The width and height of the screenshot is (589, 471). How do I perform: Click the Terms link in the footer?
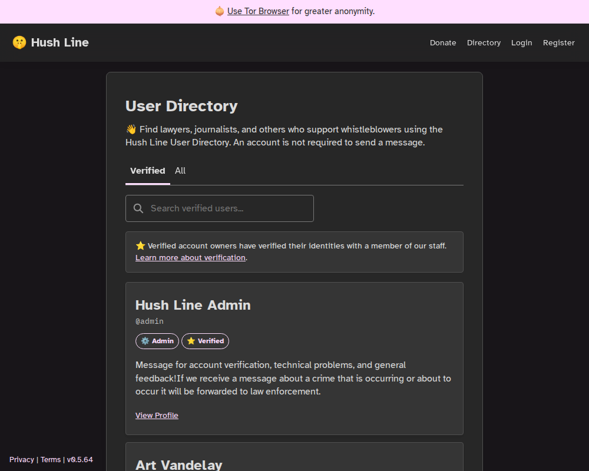50,459
